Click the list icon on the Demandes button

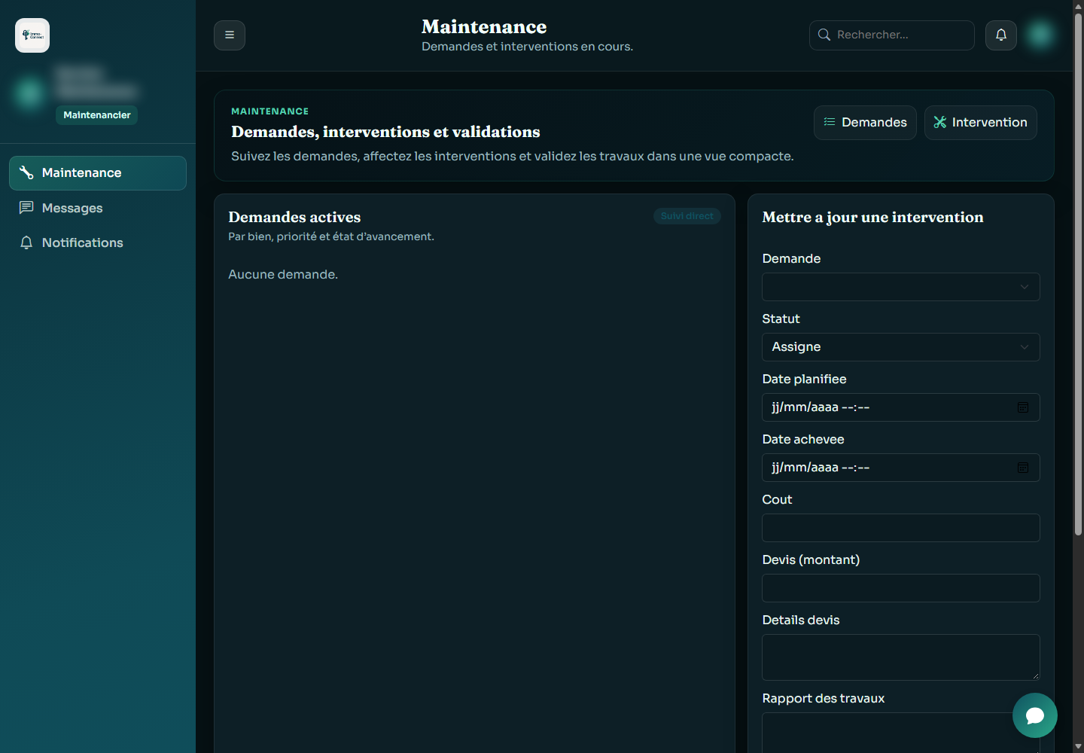point(830,122)
